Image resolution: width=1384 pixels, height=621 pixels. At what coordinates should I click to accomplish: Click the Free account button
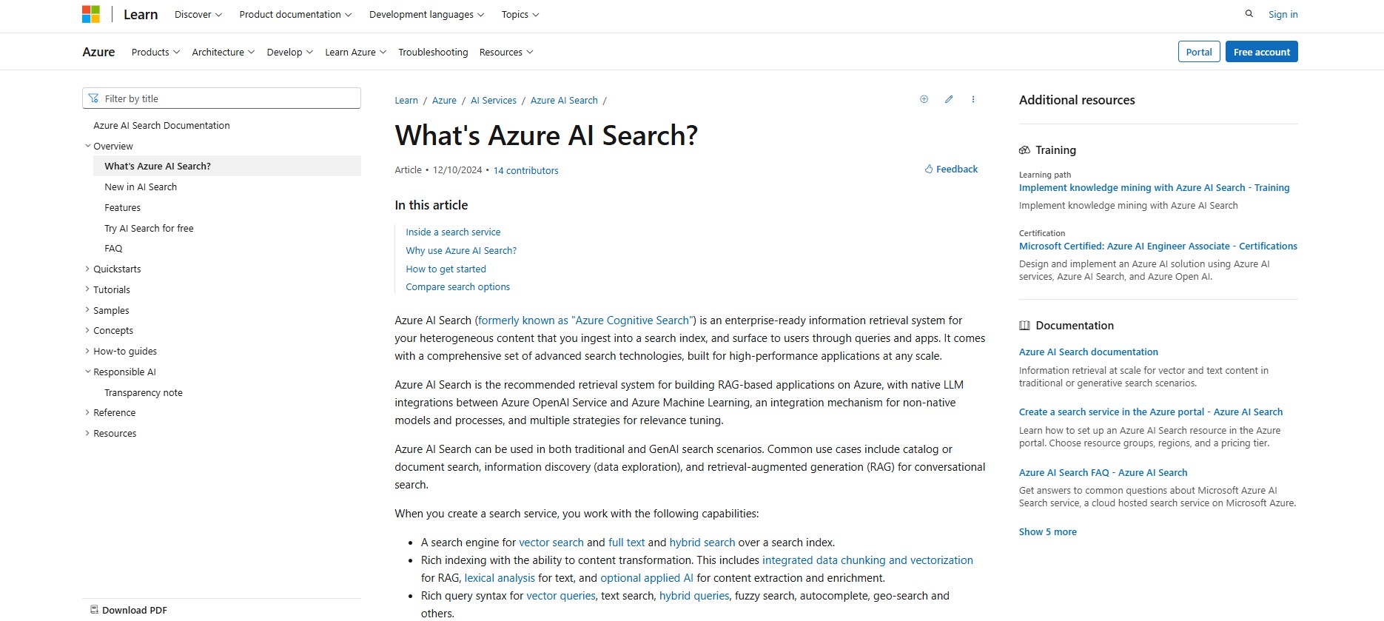(x=1261, y=51)
